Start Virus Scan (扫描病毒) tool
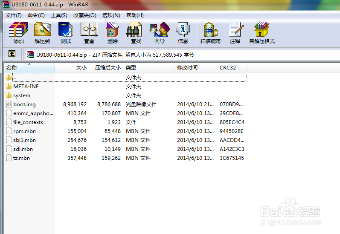Viewport: 340px width, 234px height. [x=211, y=29]
